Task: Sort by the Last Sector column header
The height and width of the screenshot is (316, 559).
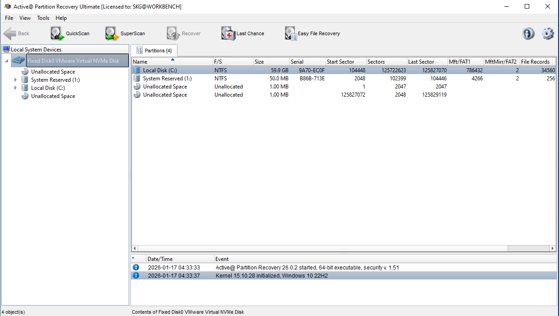Action: pos(427,61)
